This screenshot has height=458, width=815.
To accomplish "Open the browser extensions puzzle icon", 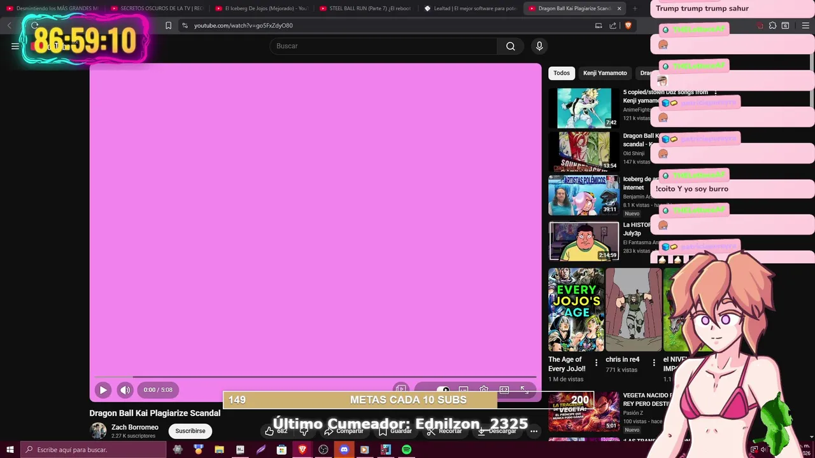I will [x=772, y=25].
